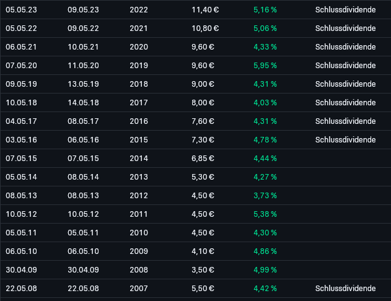The height and width of the screenshot is (301, 391).
Task: Click the date 05.05.23
Action: pos(21,10)
